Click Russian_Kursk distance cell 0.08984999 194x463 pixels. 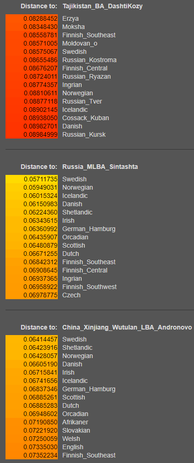(x=32, y=134)
